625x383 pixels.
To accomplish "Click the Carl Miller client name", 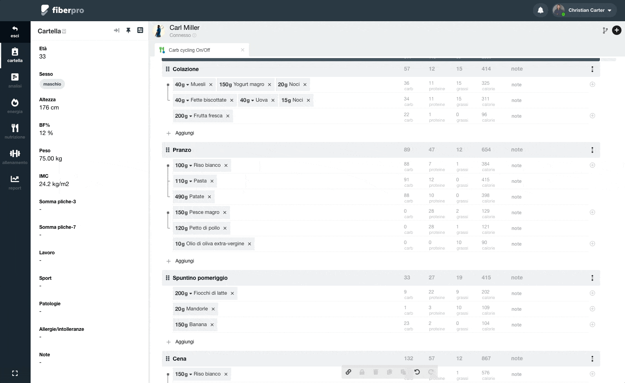I will 185,27.
